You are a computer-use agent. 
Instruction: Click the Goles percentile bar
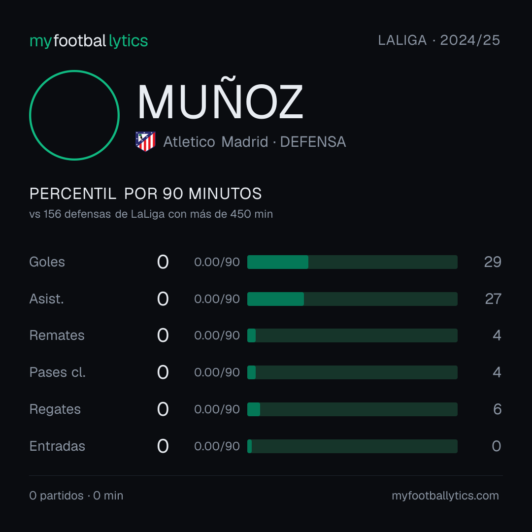tap(352, 262)
